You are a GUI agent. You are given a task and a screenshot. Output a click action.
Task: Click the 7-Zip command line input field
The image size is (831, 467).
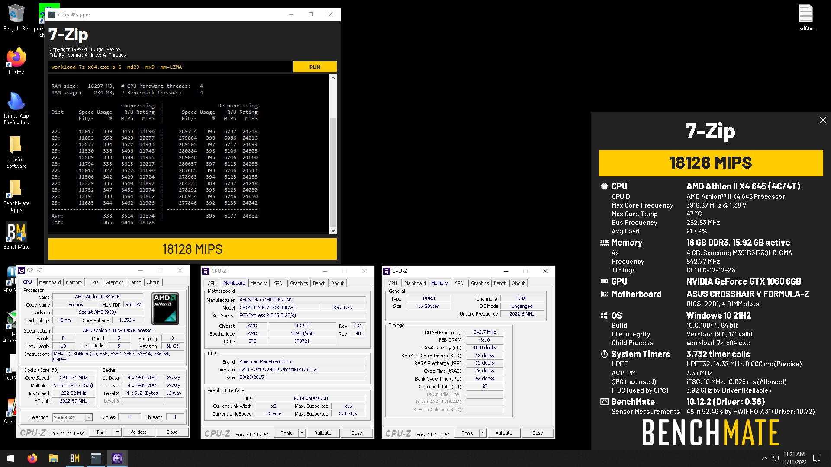tap(170, 67)
